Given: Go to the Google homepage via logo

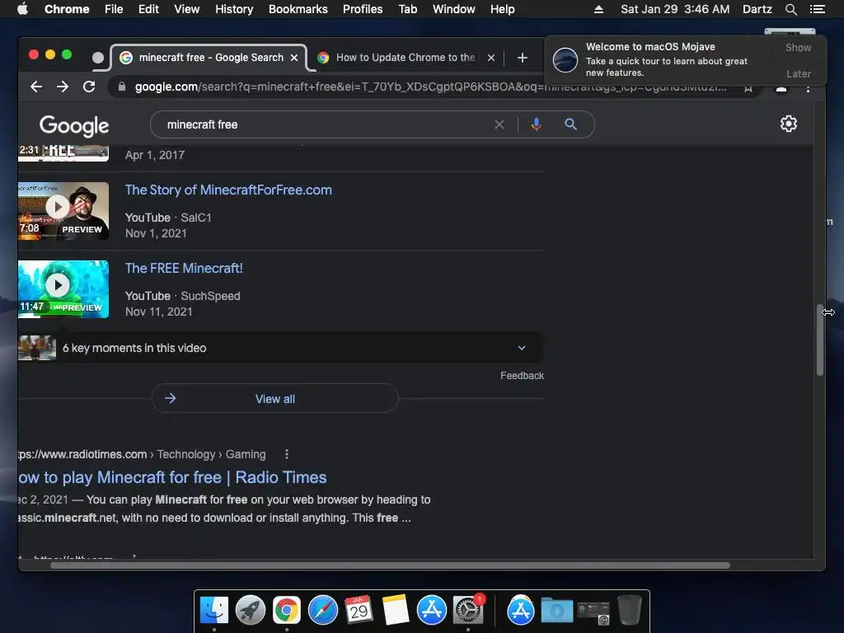Looking at the screenshot, I should [74, 126].
